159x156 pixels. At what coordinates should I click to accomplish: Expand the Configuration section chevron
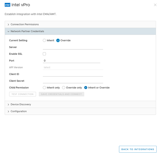(x=8, y=111)
